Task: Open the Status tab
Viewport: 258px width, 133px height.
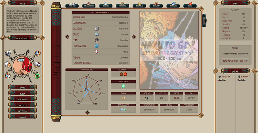Action: tap(106, 5)
